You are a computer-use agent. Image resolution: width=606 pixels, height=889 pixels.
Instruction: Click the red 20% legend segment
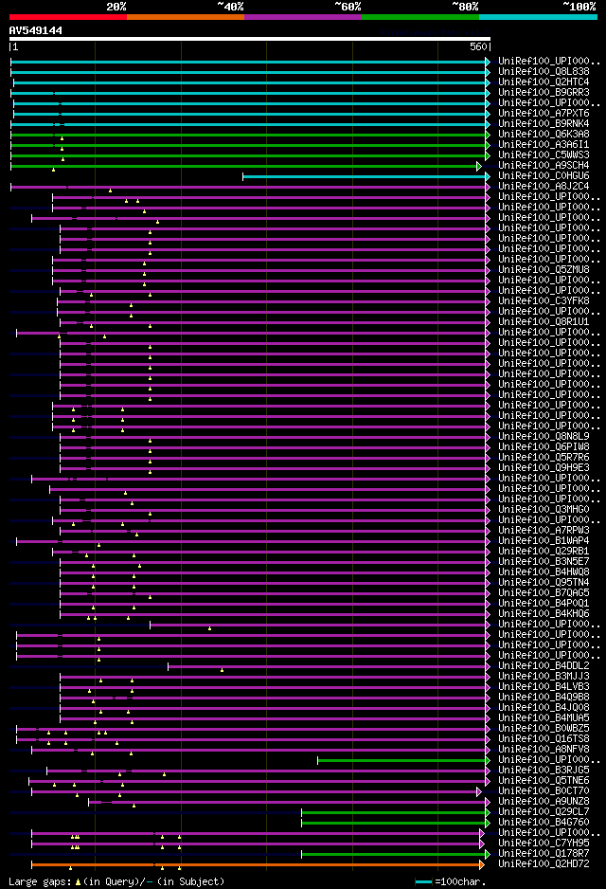point(68,17)
